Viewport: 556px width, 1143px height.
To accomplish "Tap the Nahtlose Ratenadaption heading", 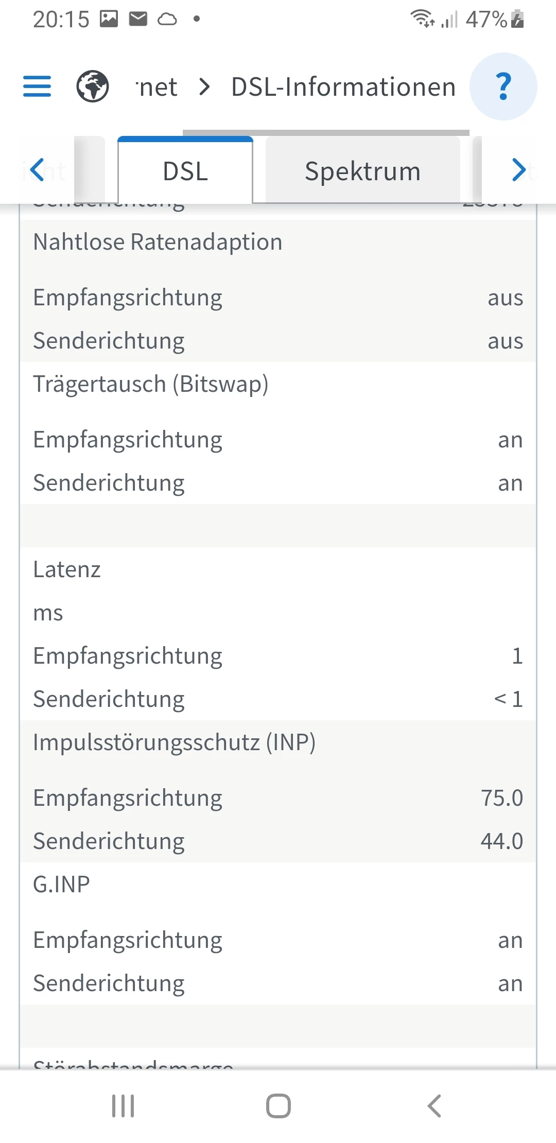I will [x=158, y=242].
